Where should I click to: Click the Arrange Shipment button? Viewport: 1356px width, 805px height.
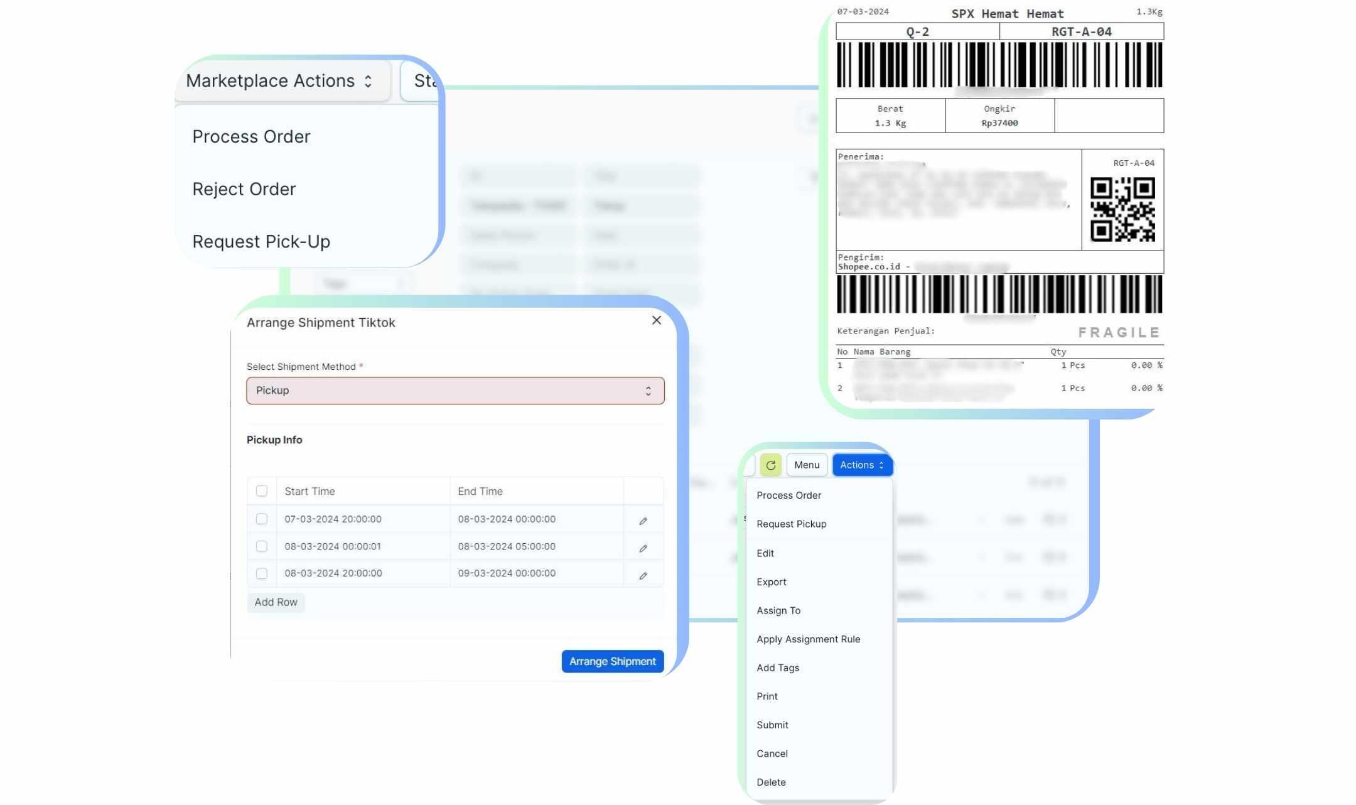[612, 661]
